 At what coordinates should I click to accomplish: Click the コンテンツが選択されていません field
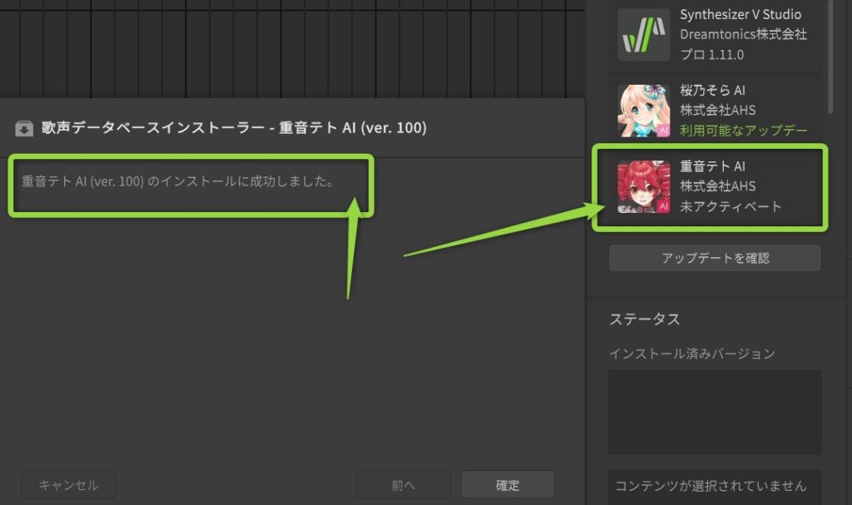tap(715, 486)
